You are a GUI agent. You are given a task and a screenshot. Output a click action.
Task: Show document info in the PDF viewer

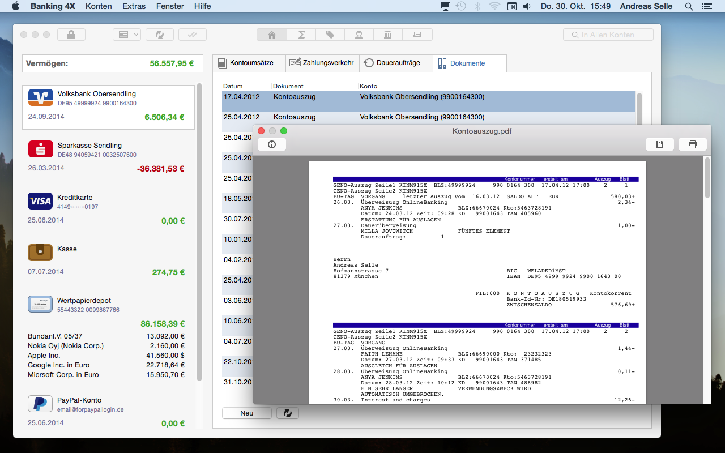pos(271,144)
